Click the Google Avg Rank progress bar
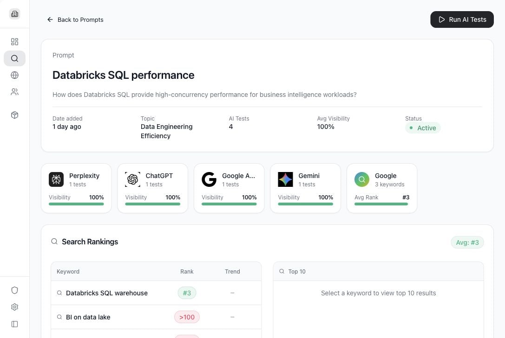The image size is (505, 338). [381, 204]
